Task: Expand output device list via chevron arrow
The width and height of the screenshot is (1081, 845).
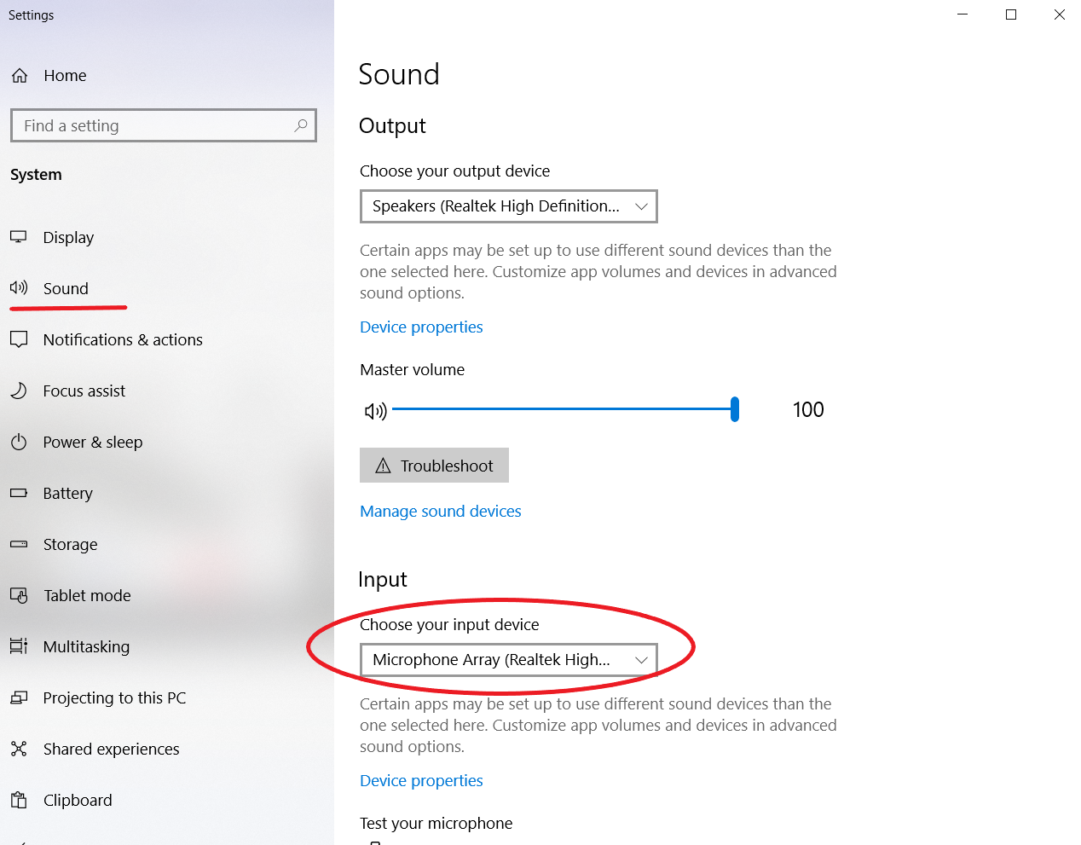Action: pos(641,206)
